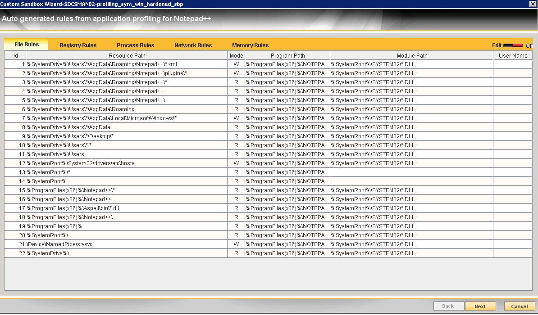This screenshot has height=315, width=538.
Task: Toggle the Edit on/off switch
Action: (513, 45)
